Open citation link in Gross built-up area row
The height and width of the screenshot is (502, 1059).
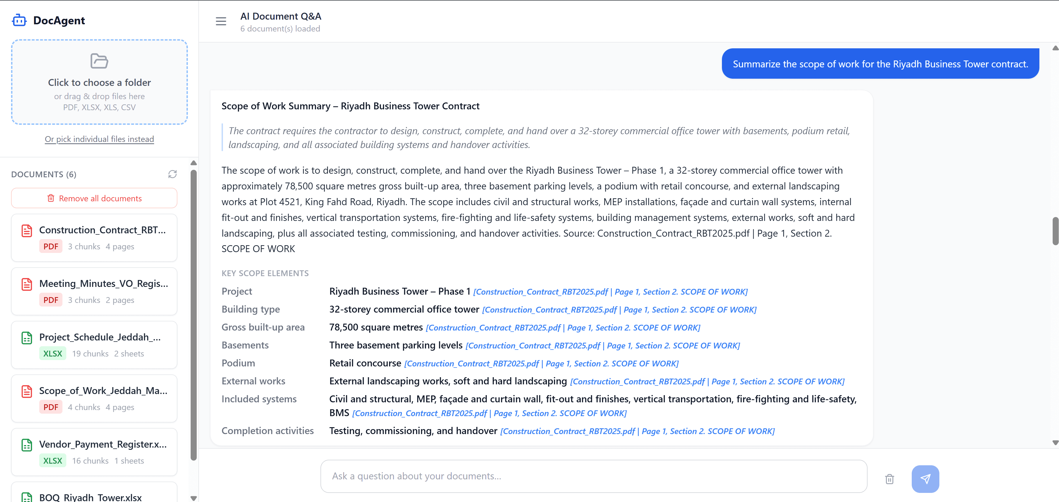563,328
